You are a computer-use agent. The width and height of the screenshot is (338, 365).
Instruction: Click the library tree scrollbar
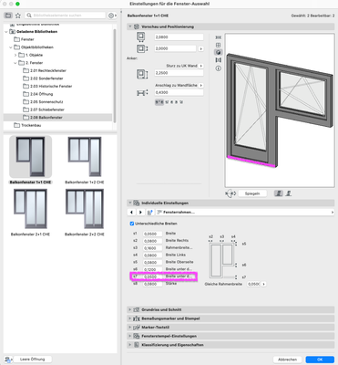pyautogui.click(x=115, y=76)
